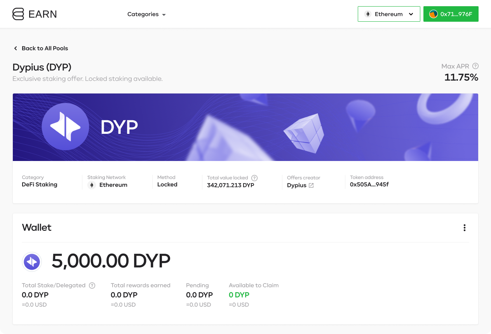The height and width of the screenshot is (334, 491).
Task: Click the Total Stake/Delegated help icon
Action: [x=92, y=286]
